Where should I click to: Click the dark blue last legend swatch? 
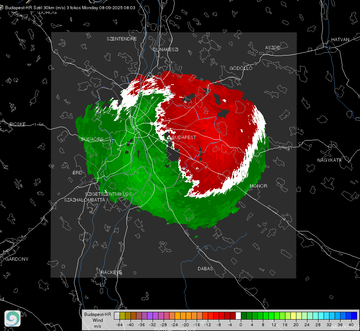click(x=354, y=316)
